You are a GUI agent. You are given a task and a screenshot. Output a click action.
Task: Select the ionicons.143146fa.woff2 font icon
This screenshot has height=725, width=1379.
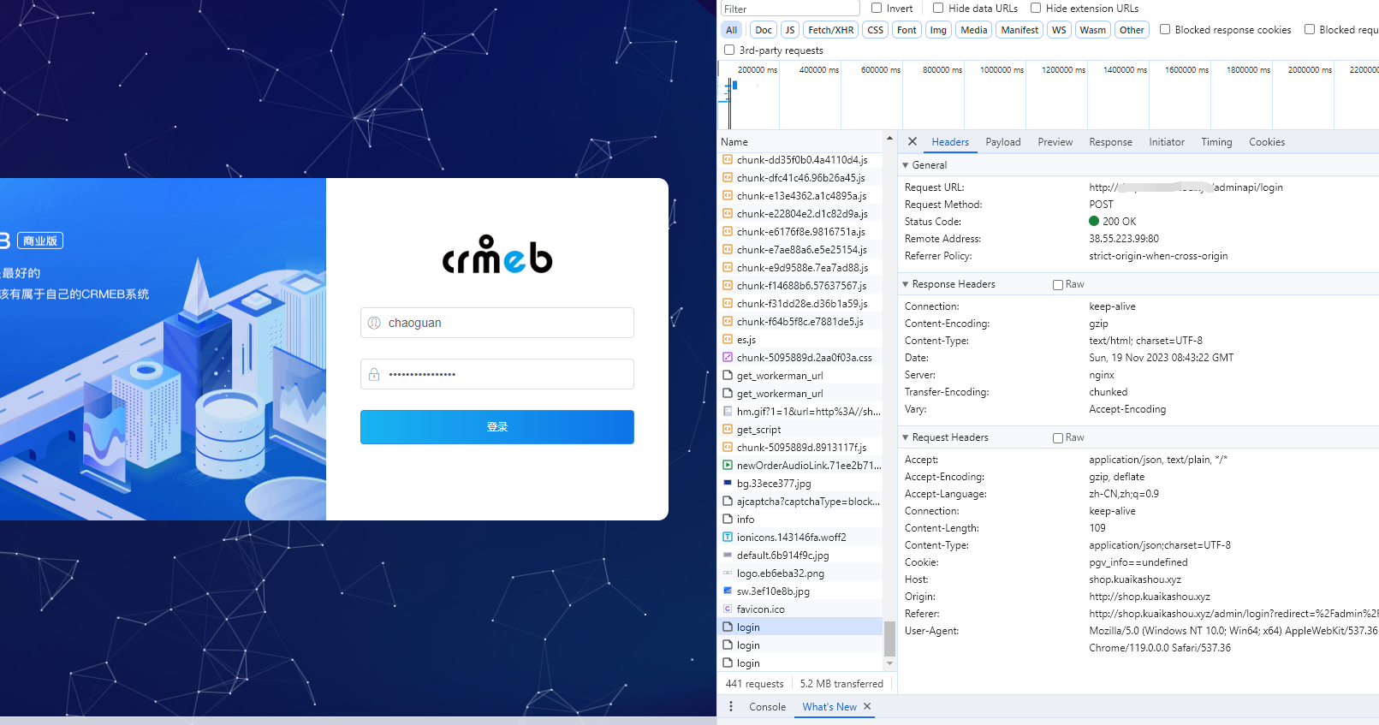click(x=728, y=537)
